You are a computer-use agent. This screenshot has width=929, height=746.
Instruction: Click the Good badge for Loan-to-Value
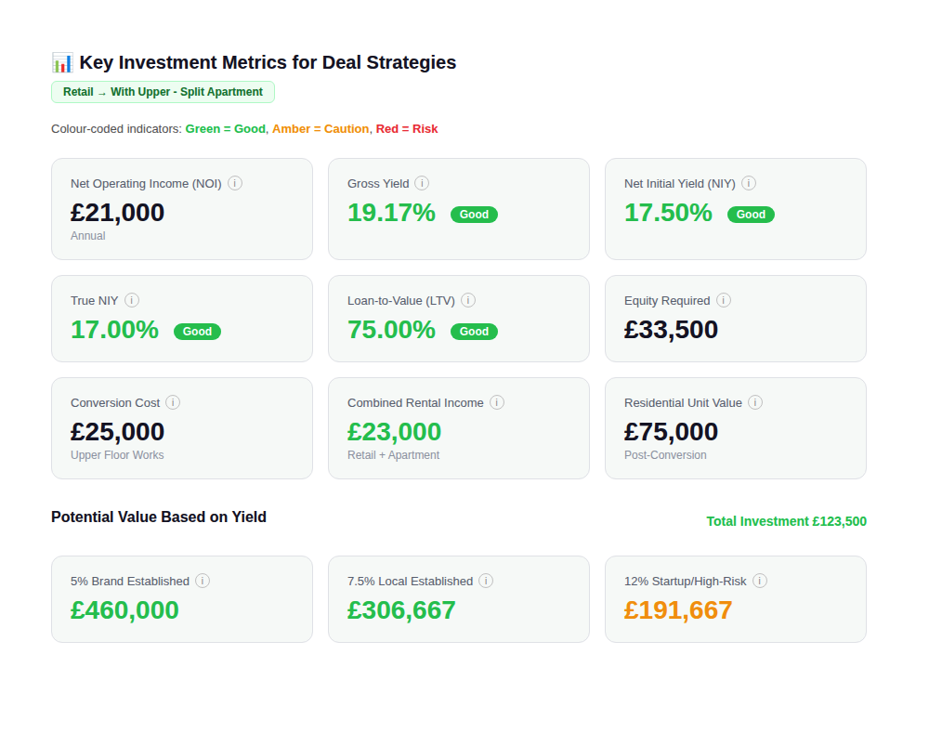[474, 331]
